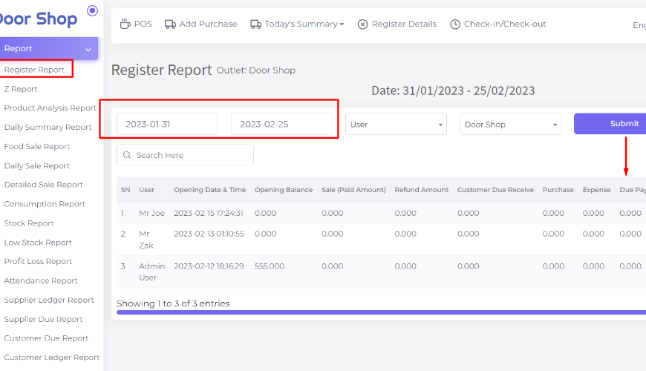Open the User filter dropdown
646x371 pixels.
coord(396,125)
